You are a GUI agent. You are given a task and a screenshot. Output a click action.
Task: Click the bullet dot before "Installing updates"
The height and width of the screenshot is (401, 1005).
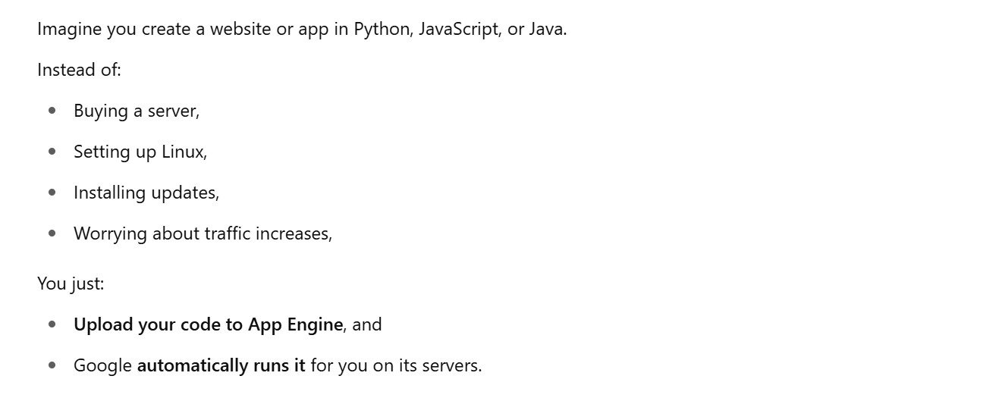point(52,193)
